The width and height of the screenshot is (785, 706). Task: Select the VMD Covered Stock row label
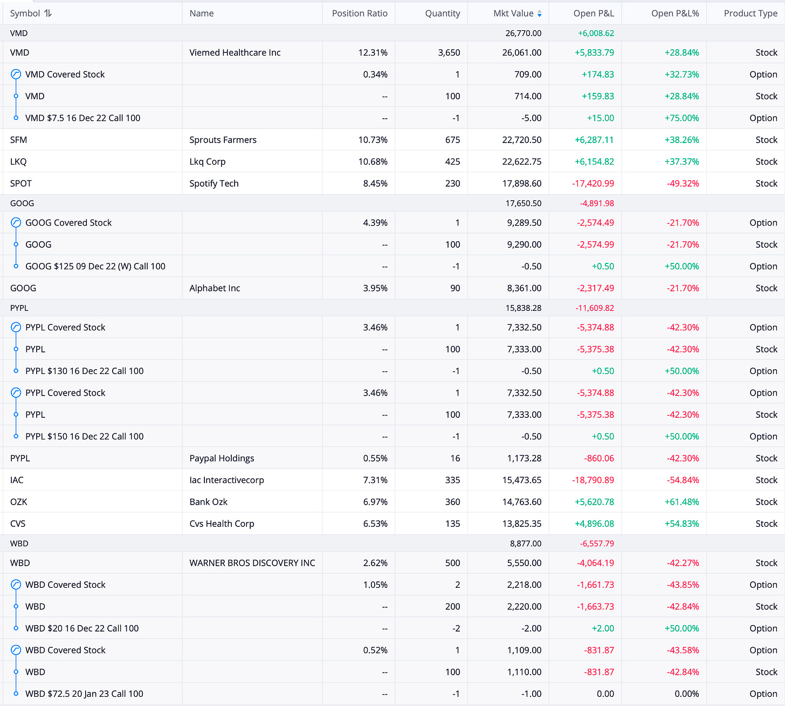[x=65, y=74]
